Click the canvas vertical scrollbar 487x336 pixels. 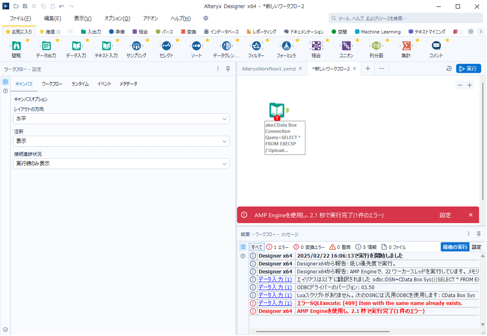click(483, 141)
